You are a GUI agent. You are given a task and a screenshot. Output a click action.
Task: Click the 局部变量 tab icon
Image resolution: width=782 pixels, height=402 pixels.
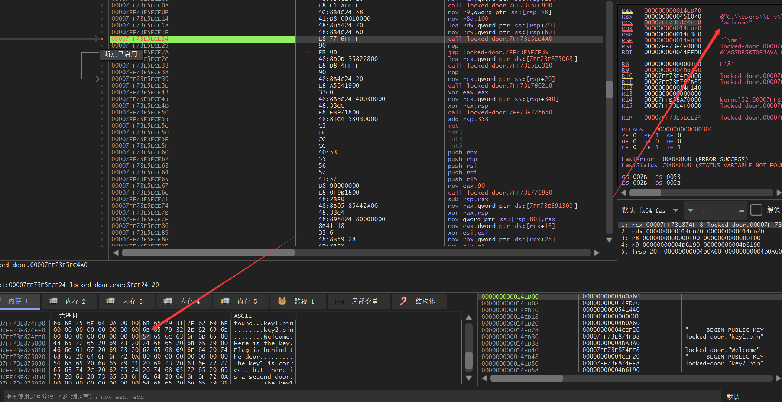pos(339,301)
